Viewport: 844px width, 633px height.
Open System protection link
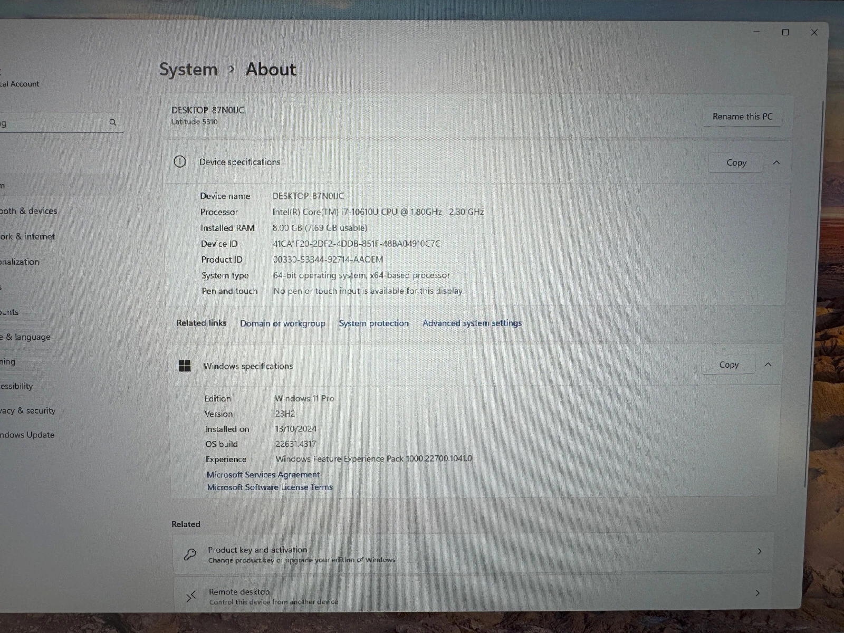tap(373, 323)
